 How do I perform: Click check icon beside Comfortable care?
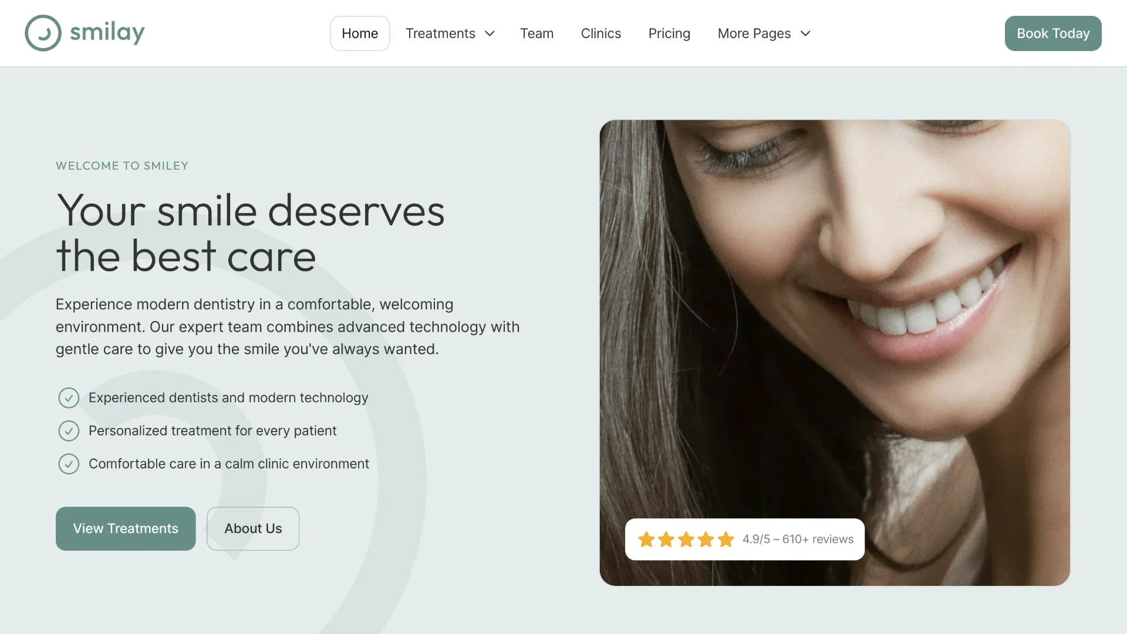(69, 464)
